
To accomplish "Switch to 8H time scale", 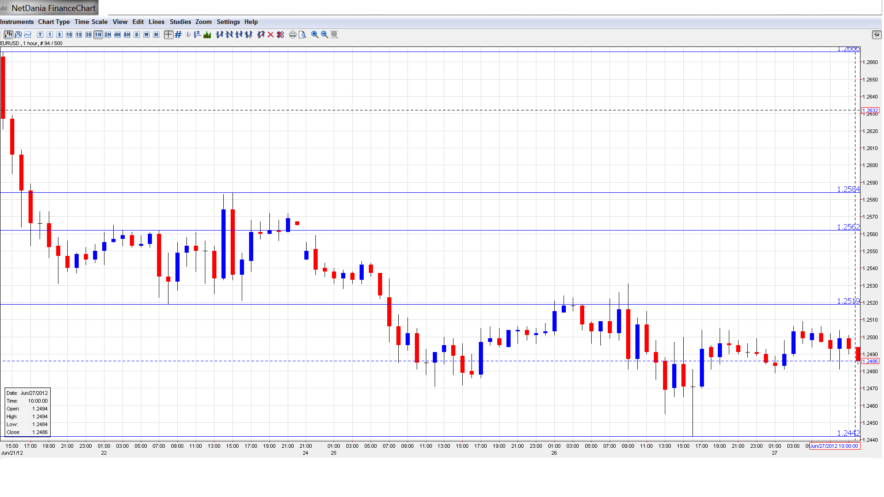I will coord(127,35).
